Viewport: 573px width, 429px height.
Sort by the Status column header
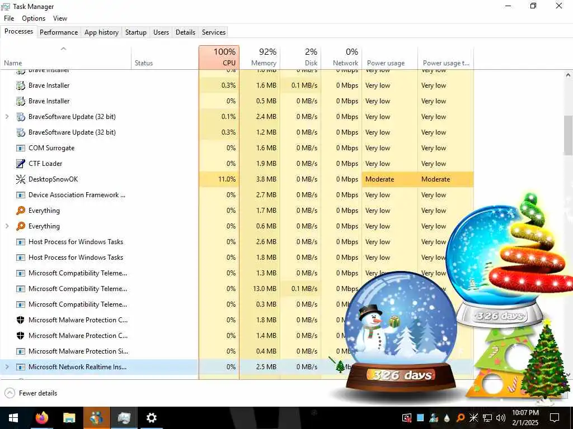pyautogui.click(x=165, y=58)
